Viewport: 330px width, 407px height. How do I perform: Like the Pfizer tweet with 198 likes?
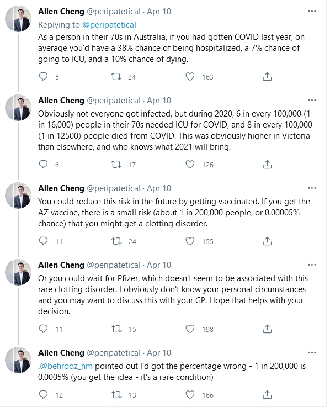tap(190, 329)
